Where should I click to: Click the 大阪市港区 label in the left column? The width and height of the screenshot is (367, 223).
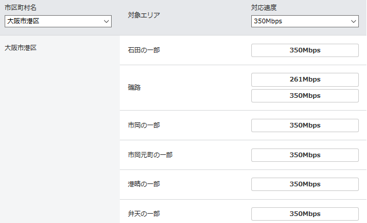(x=20, y=48)
